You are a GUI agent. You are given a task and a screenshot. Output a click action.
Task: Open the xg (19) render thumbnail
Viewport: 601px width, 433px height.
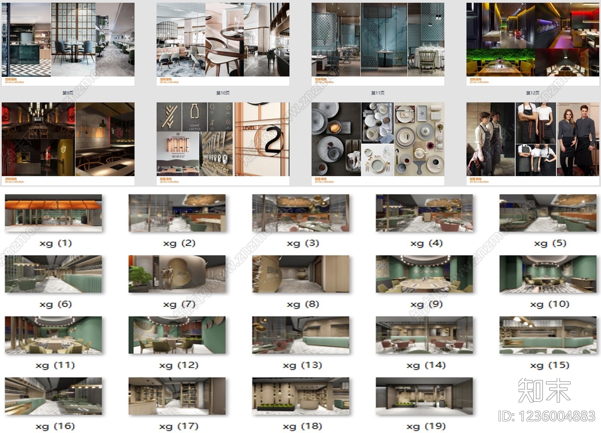click(x=424, y=396)
